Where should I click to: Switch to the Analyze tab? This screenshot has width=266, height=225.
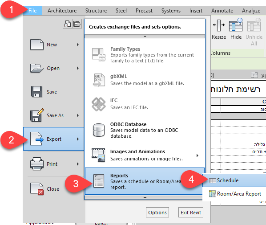click(251, 11)
